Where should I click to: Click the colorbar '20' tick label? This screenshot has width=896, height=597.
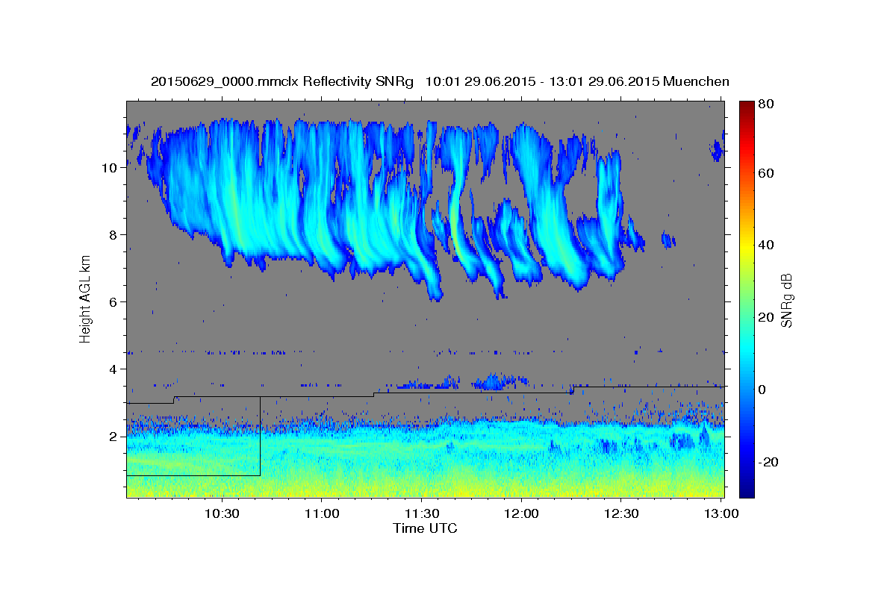(768, 318)
